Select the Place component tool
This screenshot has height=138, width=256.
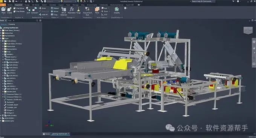(x=3, y=10)
